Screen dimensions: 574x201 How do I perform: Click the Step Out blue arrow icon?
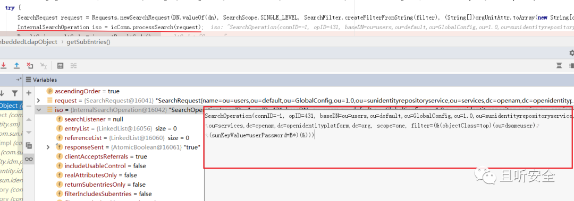coord(16,65)
